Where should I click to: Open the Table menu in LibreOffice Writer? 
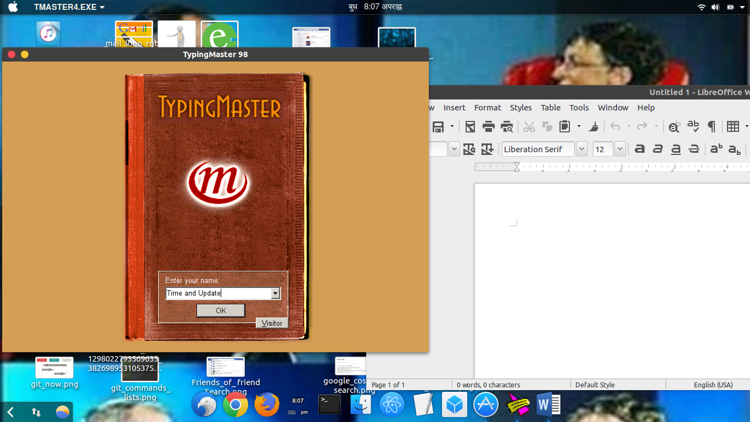click(x=550, y=108)
